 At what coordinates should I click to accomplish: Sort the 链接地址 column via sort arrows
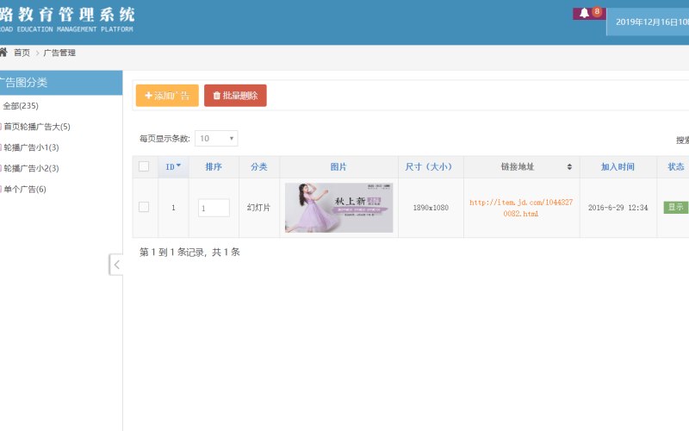(x=569, y=166)
